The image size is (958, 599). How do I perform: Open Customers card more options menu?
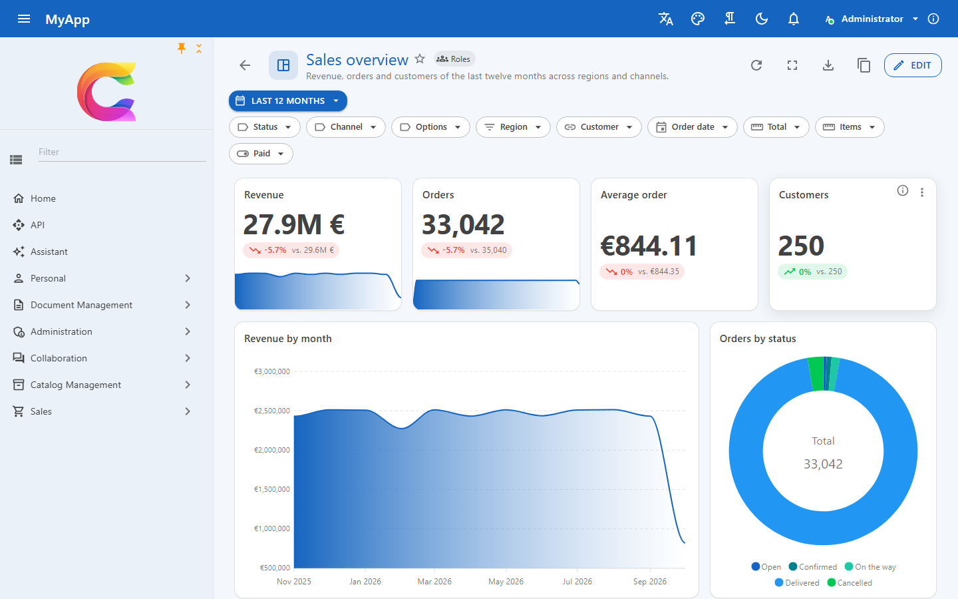click(922, 192)
